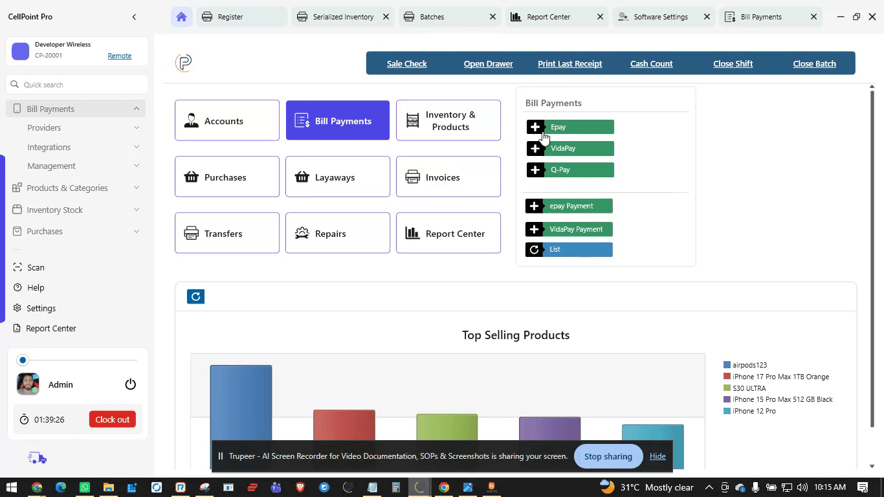The height and width of the screenshot is (497, 884).
Task: Click the Close Shift link
Action: pos(733,63)
